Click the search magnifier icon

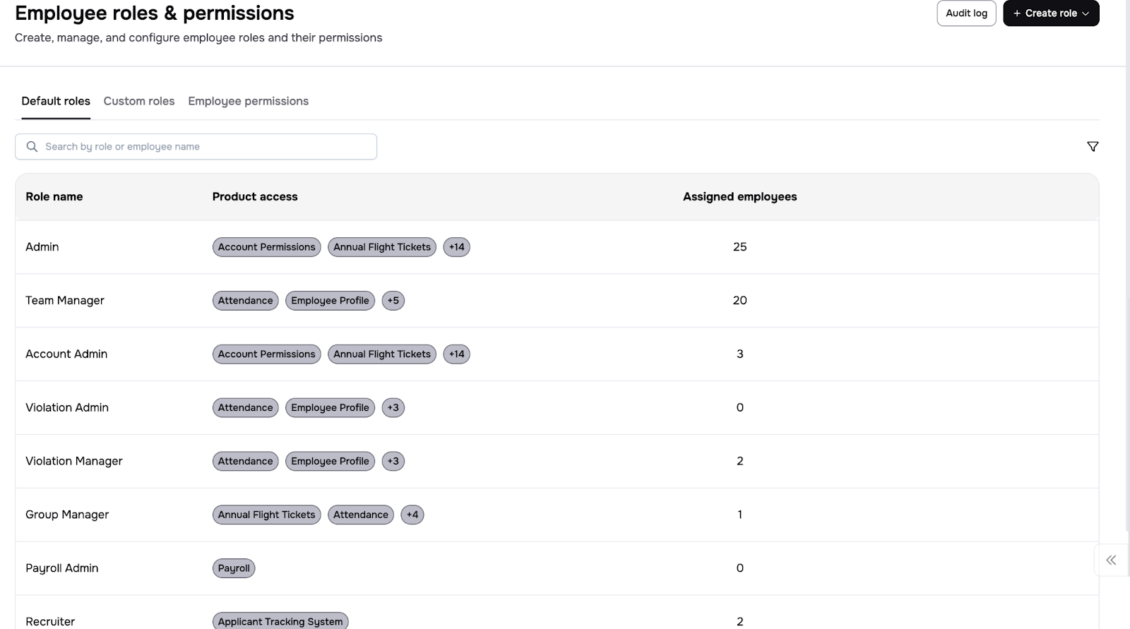32,147
